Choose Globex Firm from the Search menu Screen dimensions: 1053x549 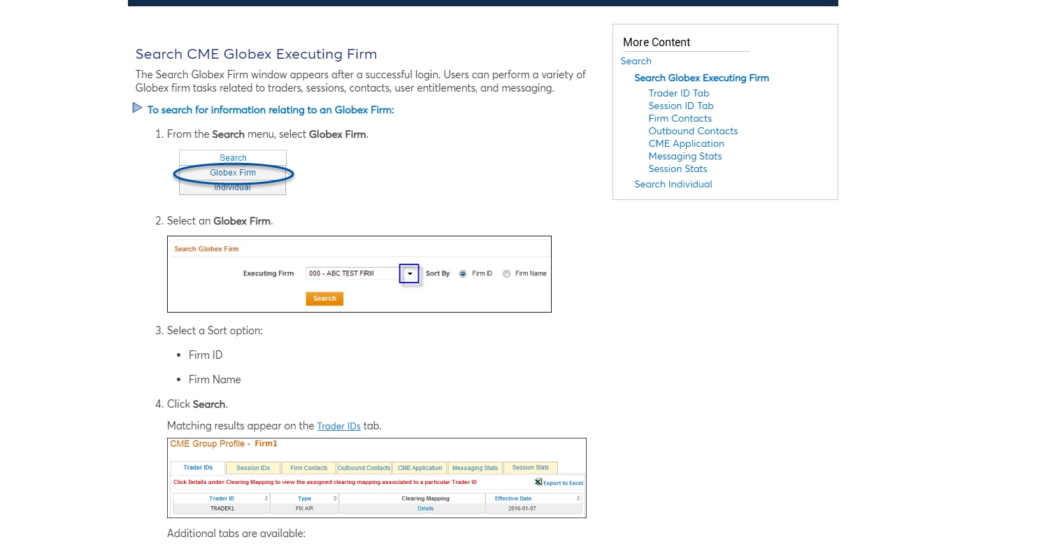233,173
